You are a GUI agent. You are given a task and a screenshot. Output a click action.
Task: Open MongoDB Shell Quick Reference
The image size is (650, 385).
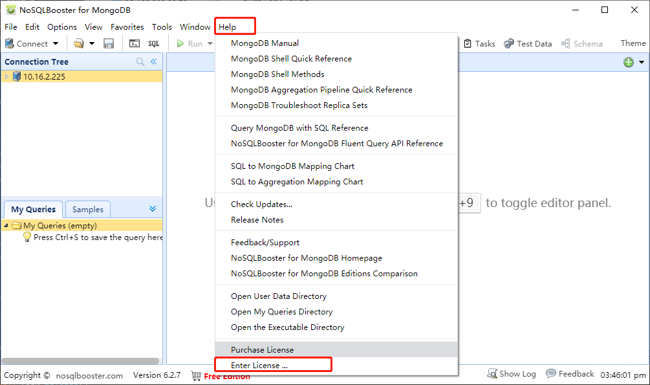click(336, 58)
